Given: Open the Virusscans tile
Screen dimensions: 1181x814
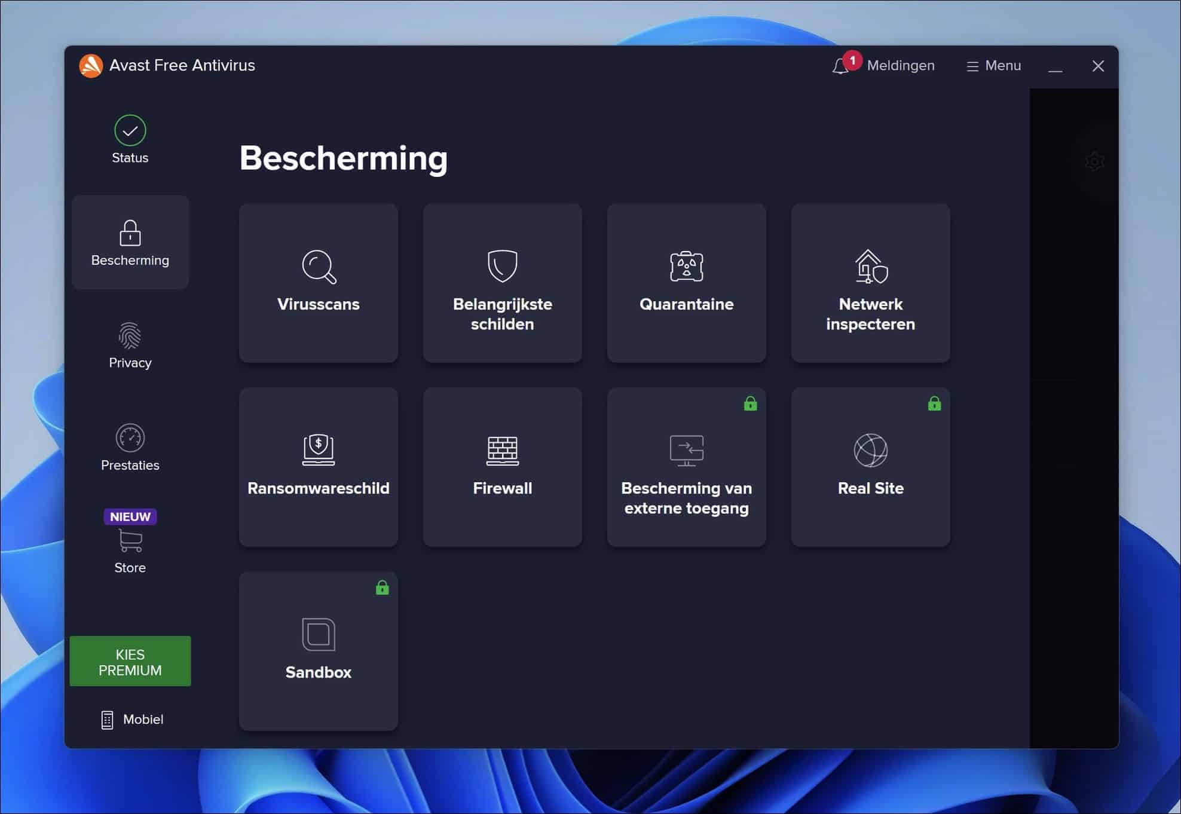Looking at the screenshot, I should pyautogui.click(x=319, y=283).
